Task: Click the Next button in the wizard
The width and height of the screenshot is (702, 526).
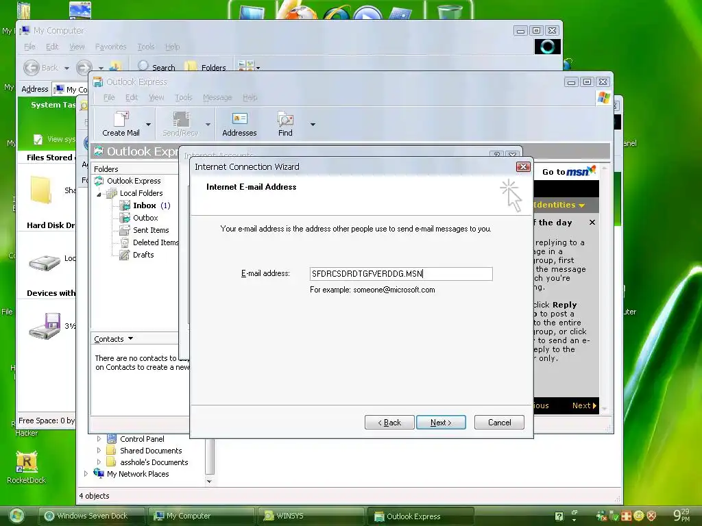Action: [441, 422]
